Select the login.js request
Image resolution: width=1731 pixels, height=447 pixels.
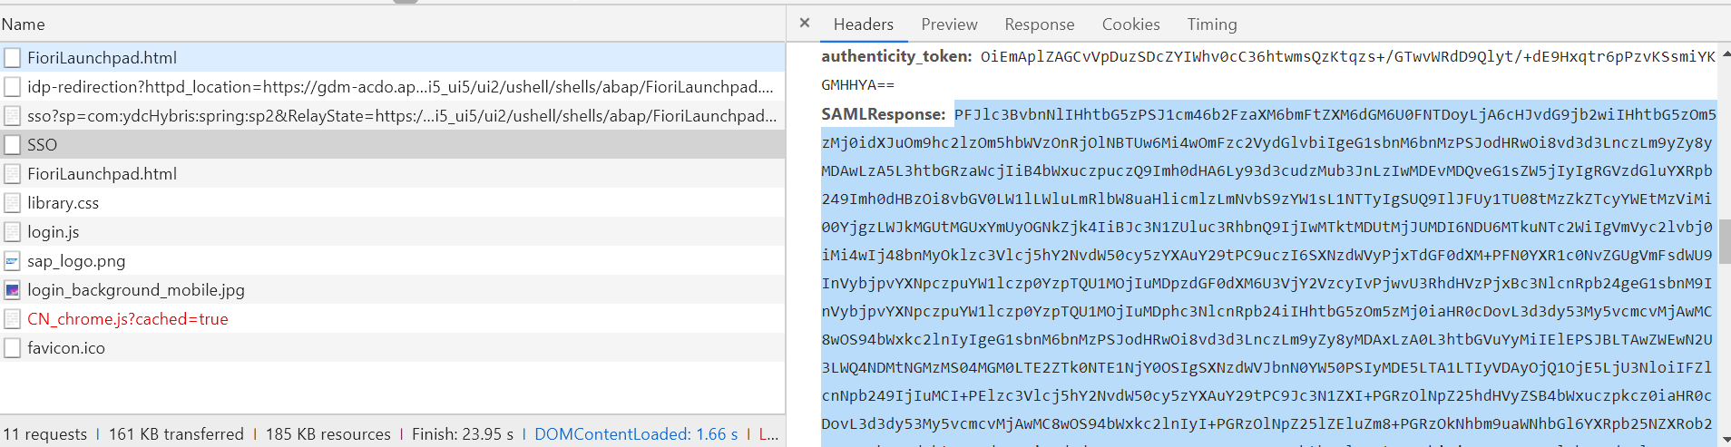392,232
